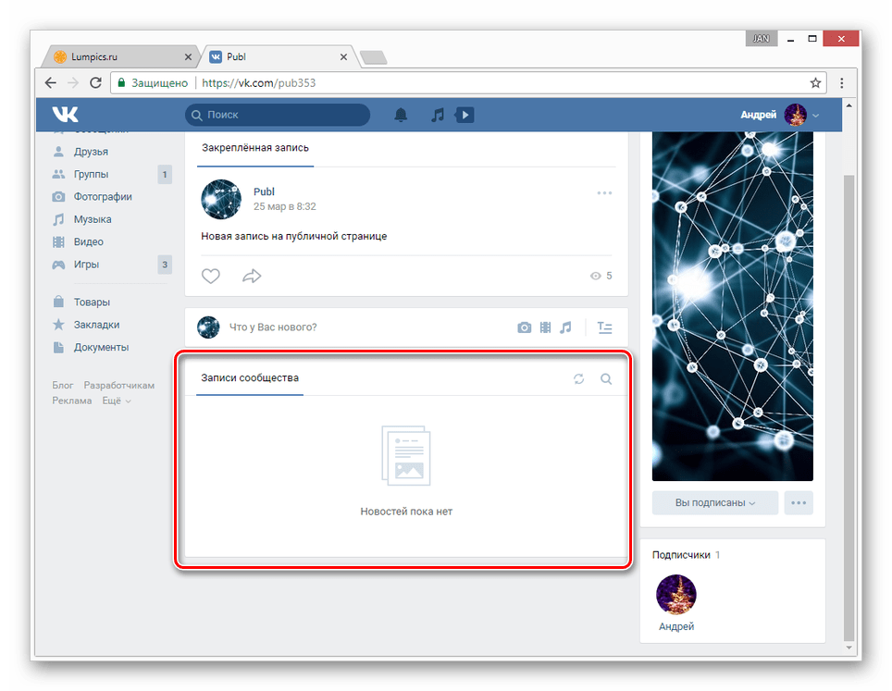The height and width of the screenshot is (691, 892).
Task: Click the VK logo home icon
Action: (65, 115)
